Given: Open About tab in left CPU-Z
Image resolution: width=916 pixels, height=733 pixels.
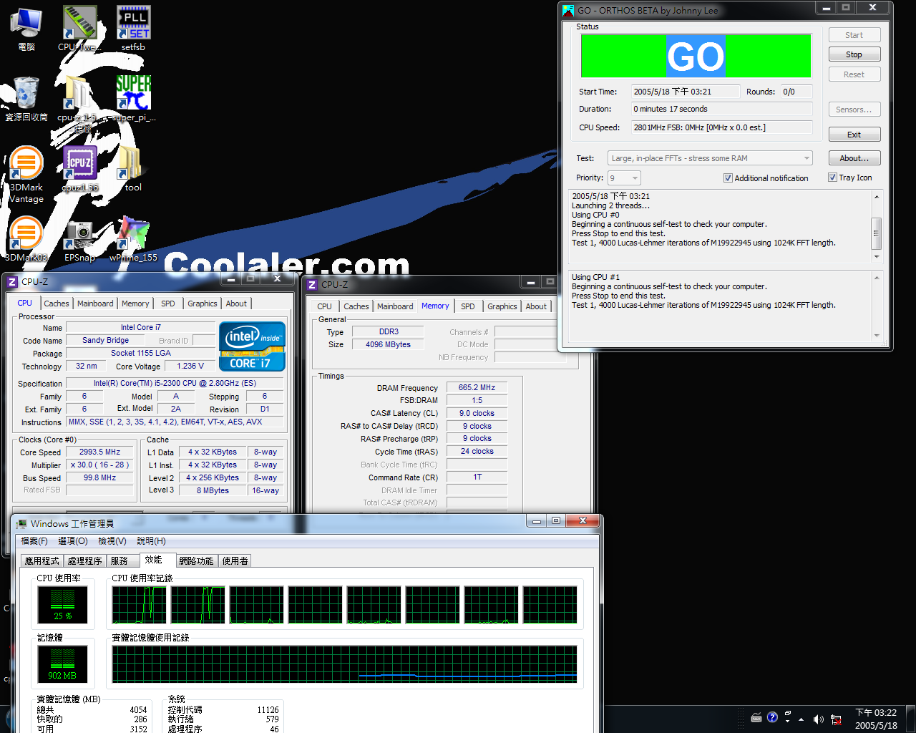Looking at the screenshot, I should coord(236,304).
